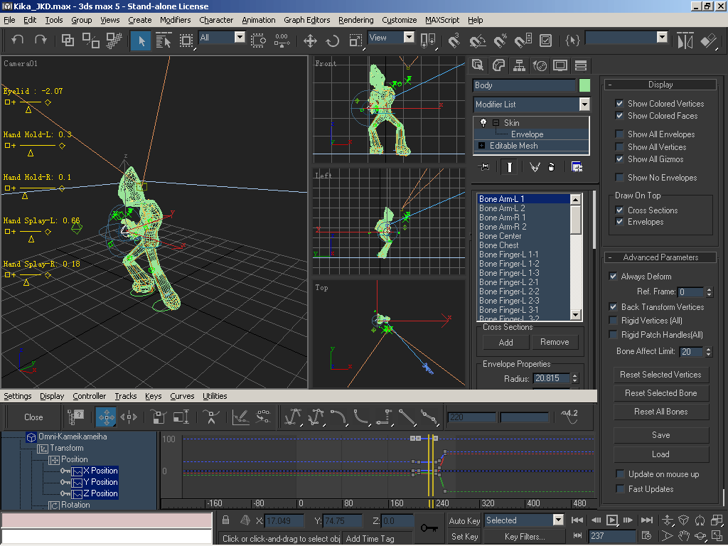
Task: Toggle Show Colored Faces checkbox
Action: coord(619,115)
